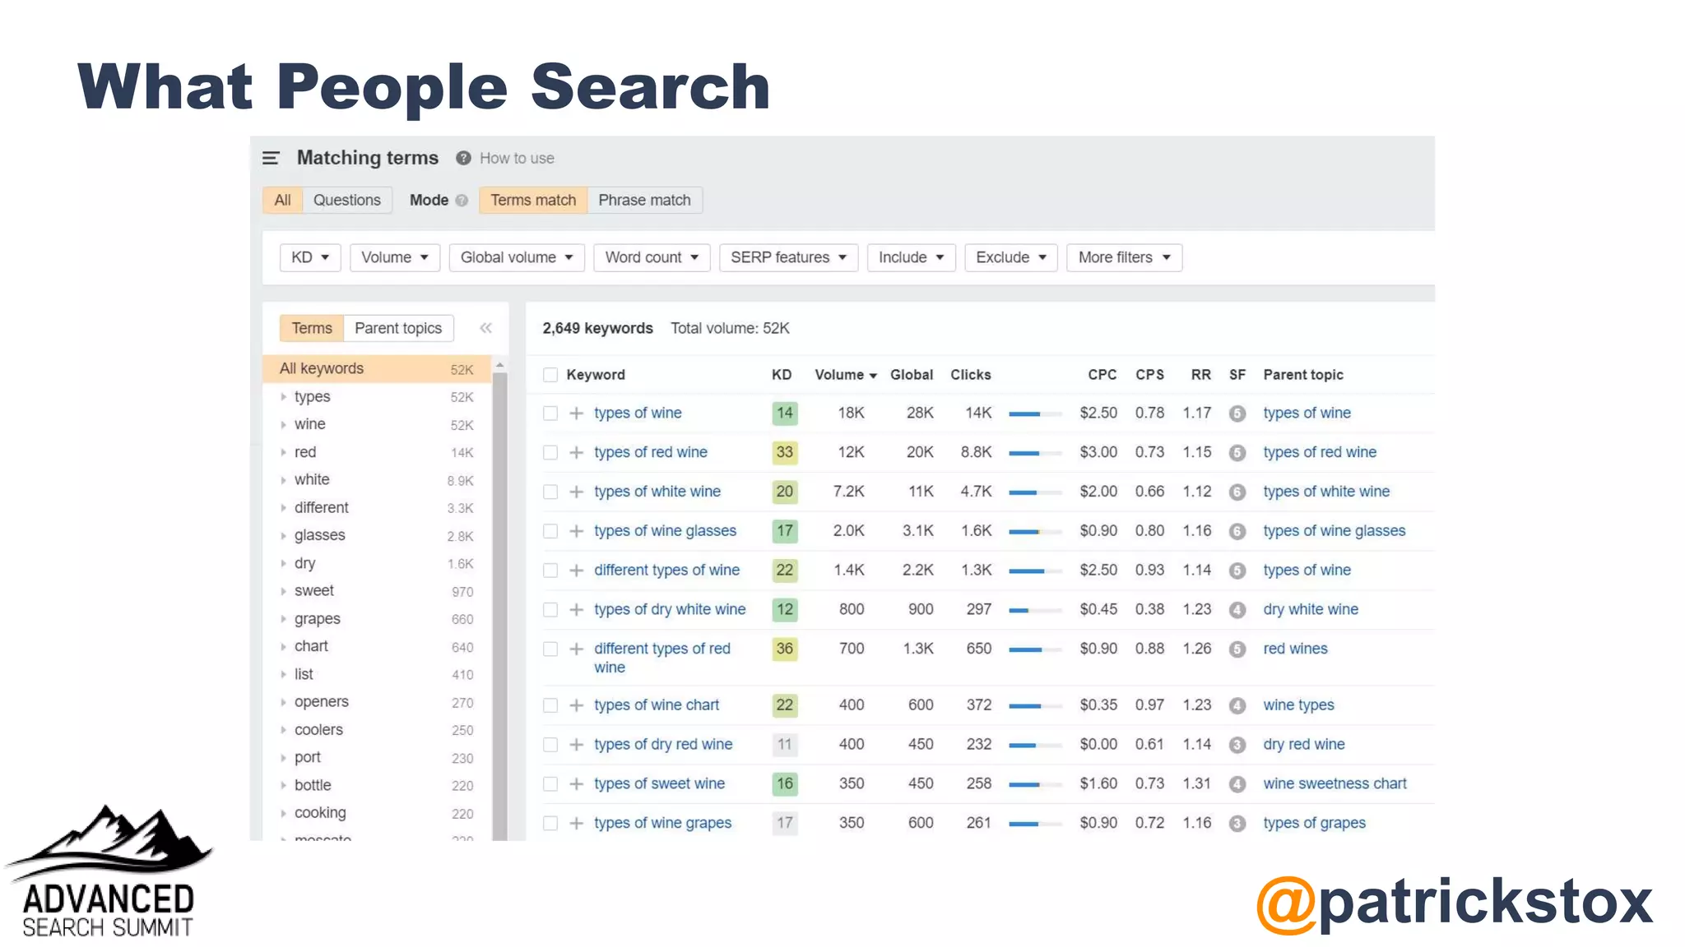
Task: Check the 'types of sweet wine' row checkbox
Action: pos(550,784)
